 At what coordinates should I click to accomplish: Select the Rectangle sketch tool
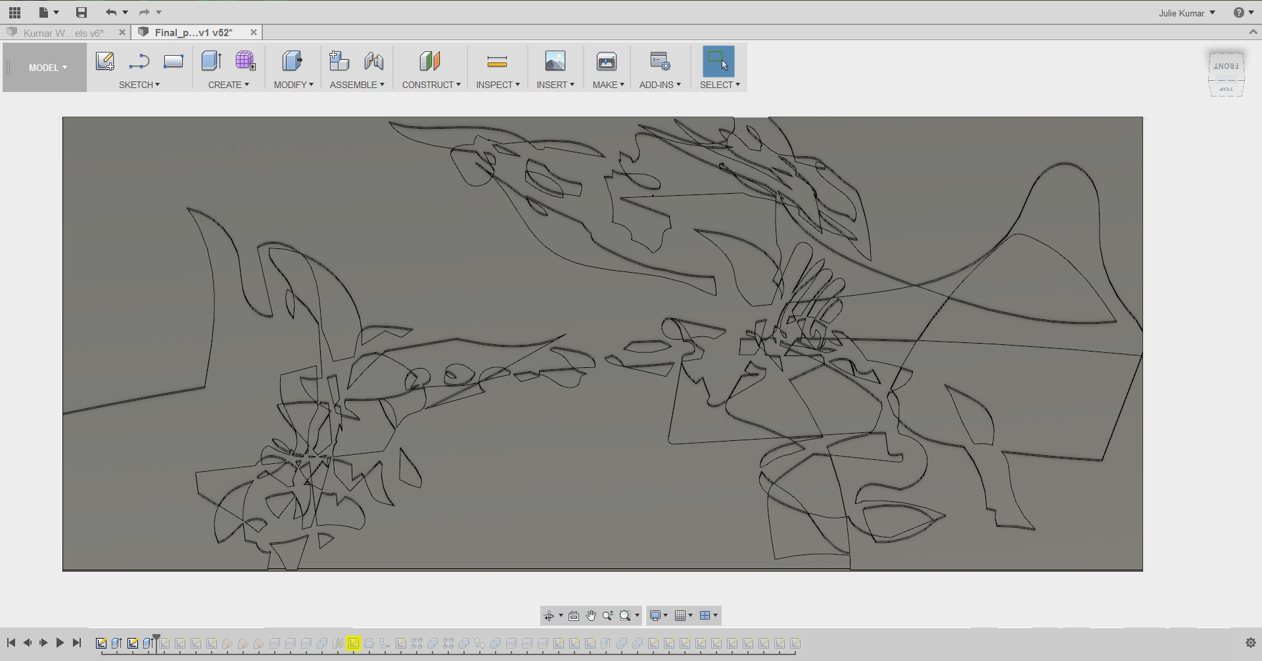[174, 61]
